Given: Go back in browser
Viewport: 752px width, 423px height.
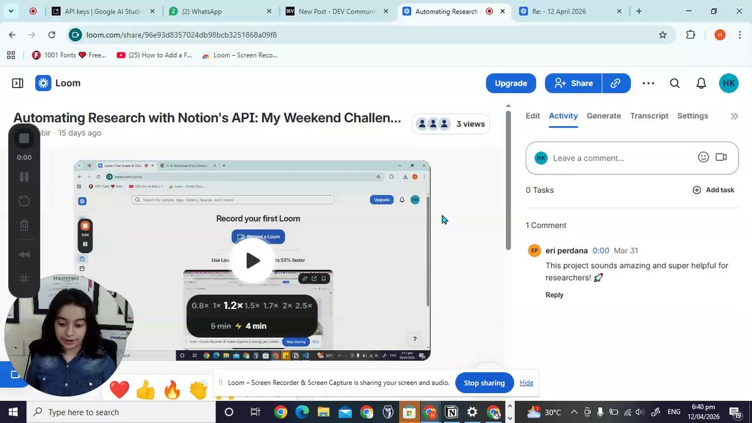Looking at the screenshot, I should point(12,35).
